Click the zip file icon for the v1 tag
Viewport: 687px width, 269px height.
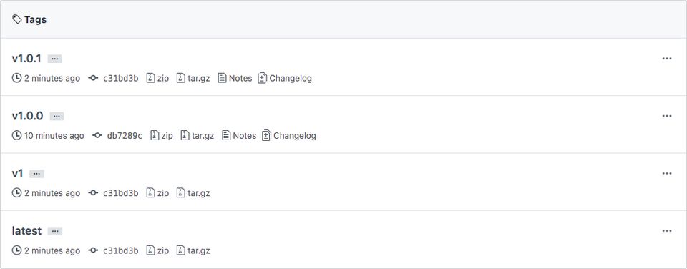pyautogui.click(x=151, y=193)
